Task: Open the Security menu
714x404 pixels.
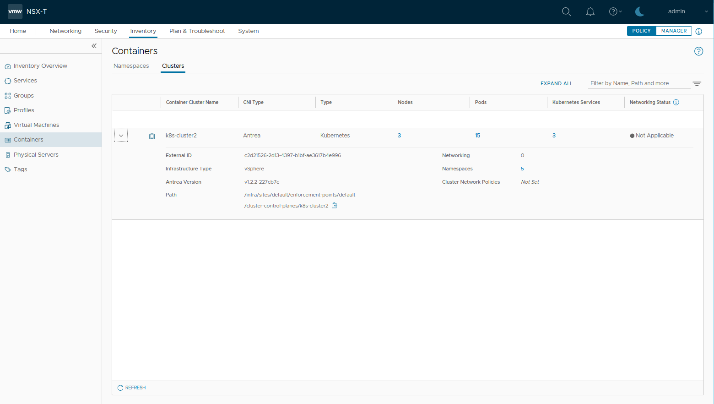Action: click(106, 31)
